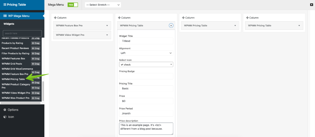Click into the Price description textarea
315x137 pixels.
pos(146,129)
